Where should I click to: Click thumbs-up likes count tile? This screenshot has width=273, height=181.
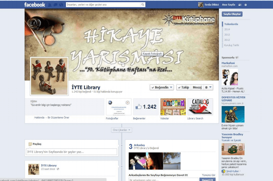point(146,106)
